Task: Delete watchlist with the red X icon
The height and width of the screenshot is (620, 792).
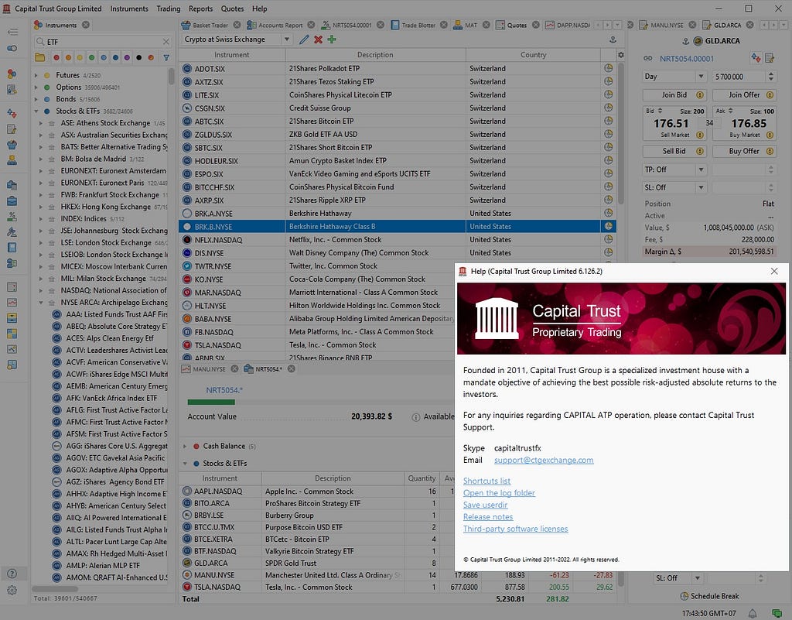Action: 318,39
